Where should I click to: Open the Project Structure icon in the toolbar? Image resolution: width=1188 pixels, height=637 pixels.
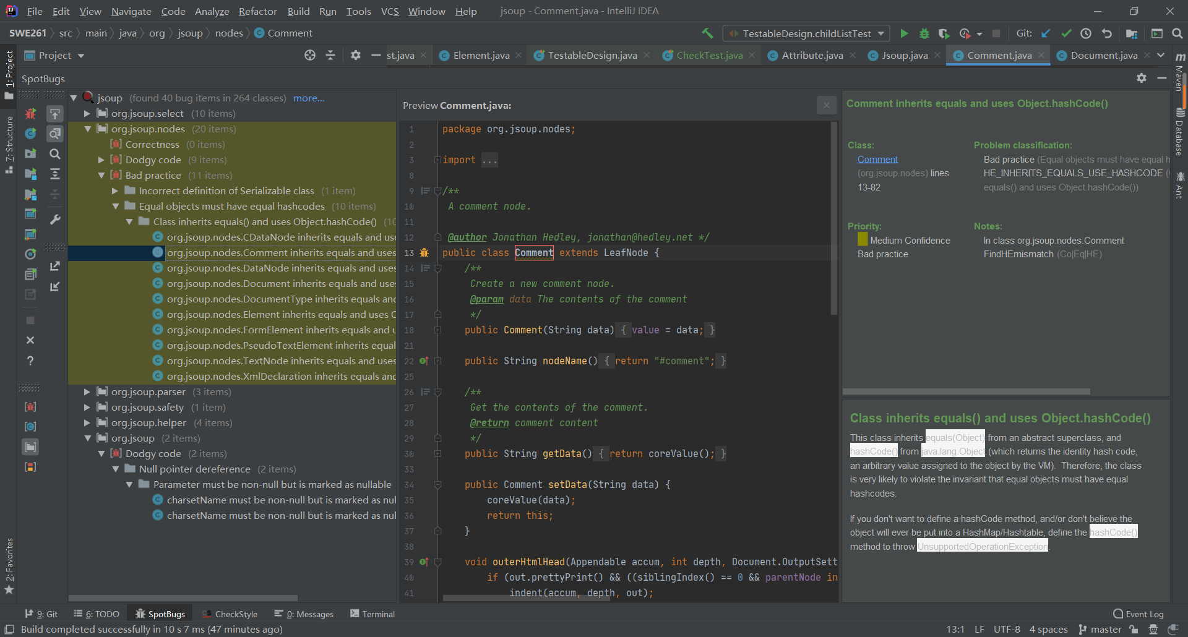click(x=1132, y=33)
